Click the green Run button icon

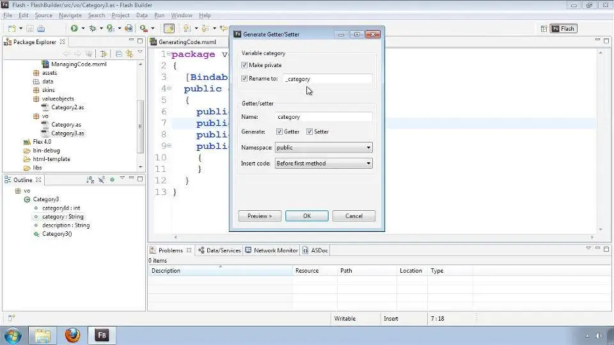[x=74, y=28]
